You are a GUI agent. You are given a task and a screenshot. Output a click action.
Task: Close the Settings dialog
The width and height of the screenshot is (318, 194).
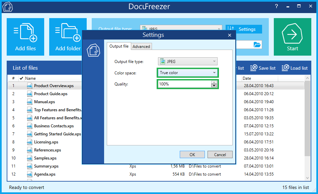click(230, 35)
